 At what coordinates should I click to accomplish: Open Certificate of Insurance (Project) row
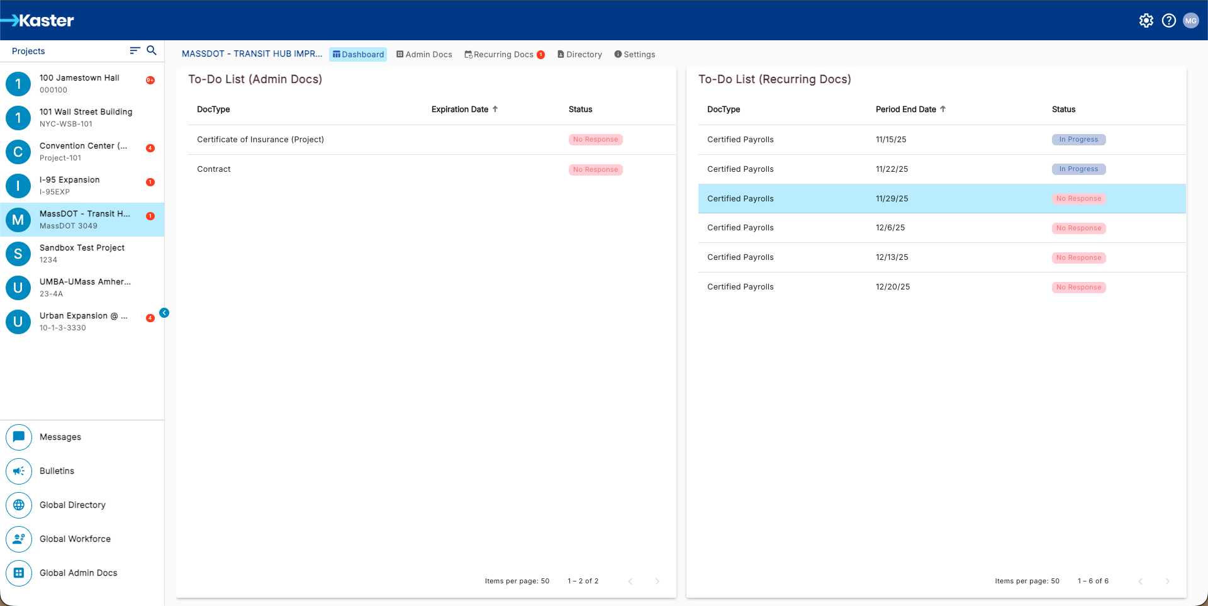click(x=260, y=140)
